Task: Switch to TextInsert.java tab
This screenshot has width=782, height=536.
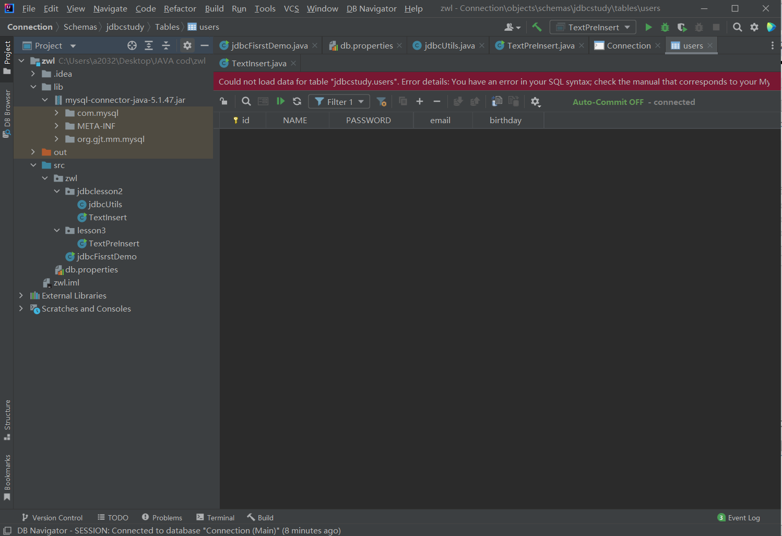Action: 259,63
